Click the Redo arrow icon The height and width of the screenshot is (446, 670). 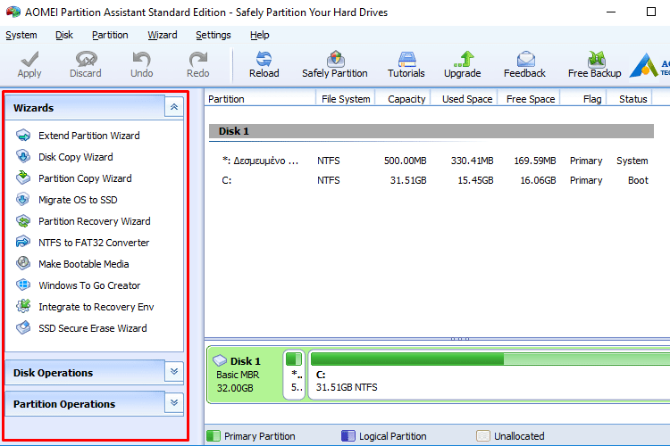pos(197,60)
